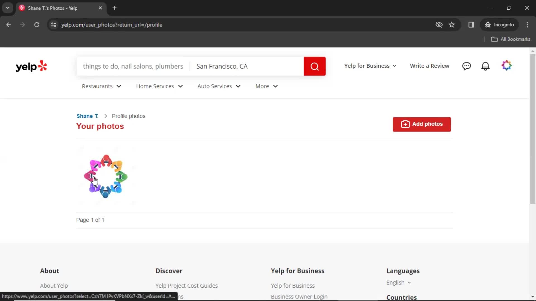The image size is (536, 301).
Task: Open the All Bookmarks folder
Action: click(511, 39)
